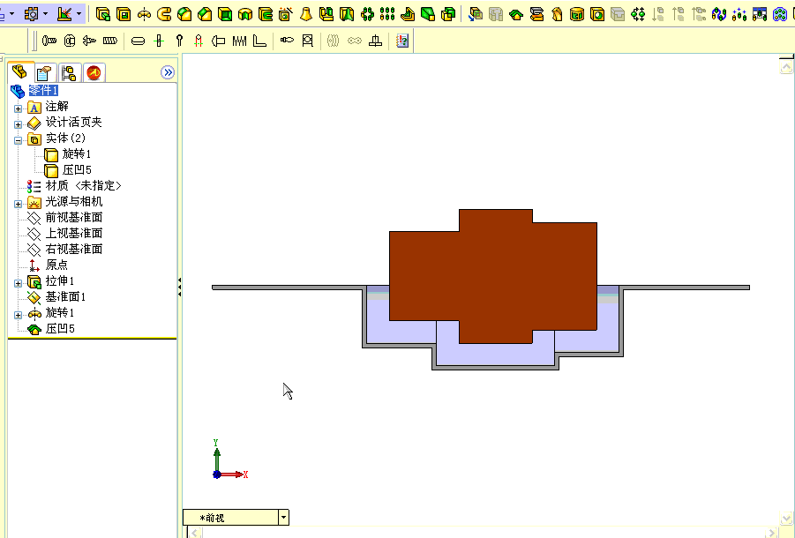Select the 压凹5 body under 实体

click(77, 169)
